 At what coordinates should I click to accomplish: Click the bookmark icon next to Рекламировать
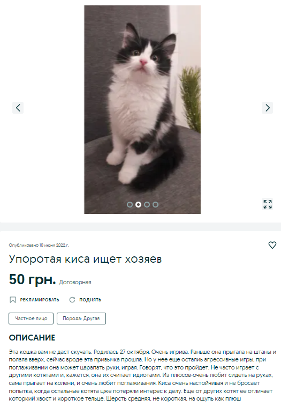point(13,300)
